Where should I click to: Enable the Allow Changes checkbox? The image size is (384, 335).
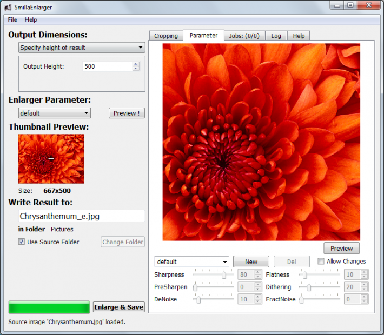pos(321,261)
